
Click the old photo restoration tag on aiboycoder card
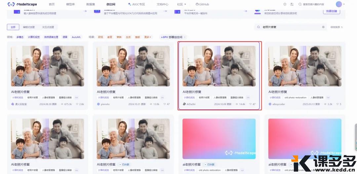(x=296, y=98)
